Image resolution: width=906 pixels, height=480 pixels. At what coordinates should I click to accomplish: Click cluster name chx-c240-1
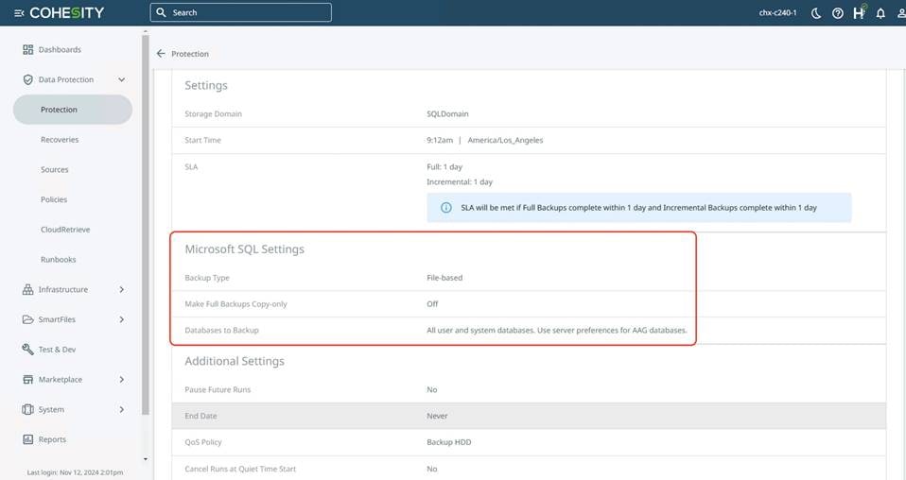pyautogui.click(x=777, y=12)
